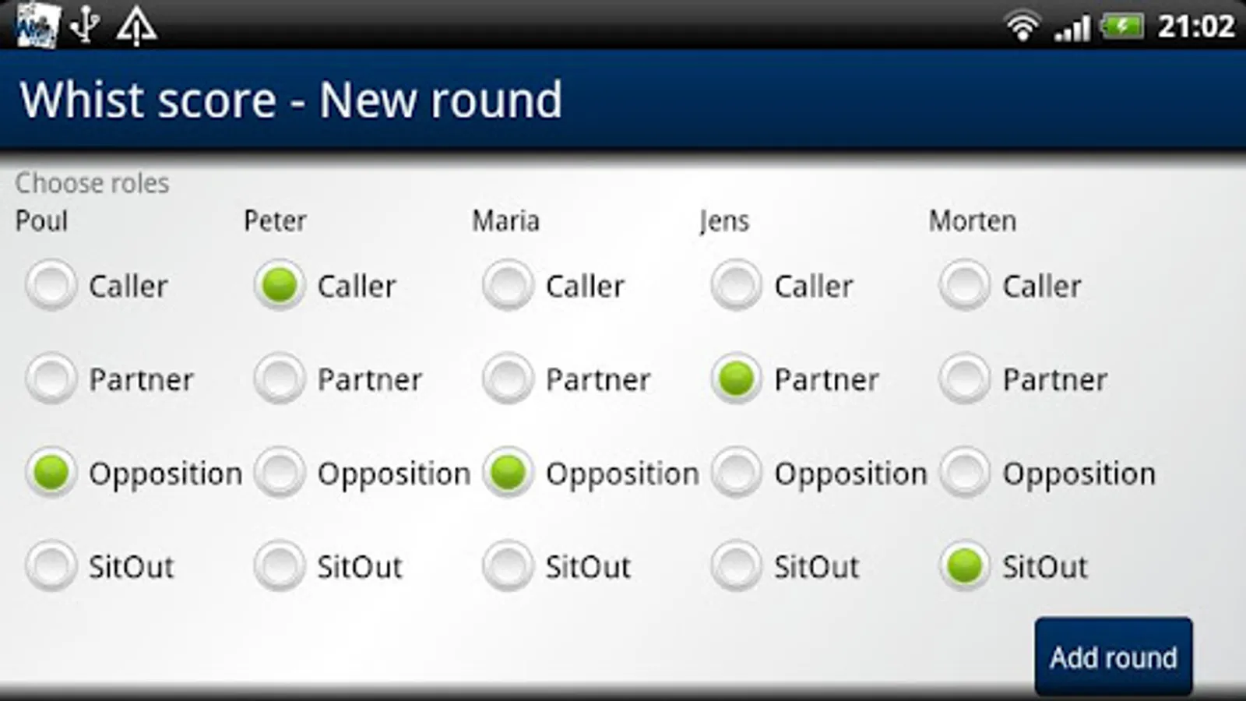Choose Opposition for Peter
Image resolution: width=1246 pixels, height=701 pixels.
coord(280,473)
